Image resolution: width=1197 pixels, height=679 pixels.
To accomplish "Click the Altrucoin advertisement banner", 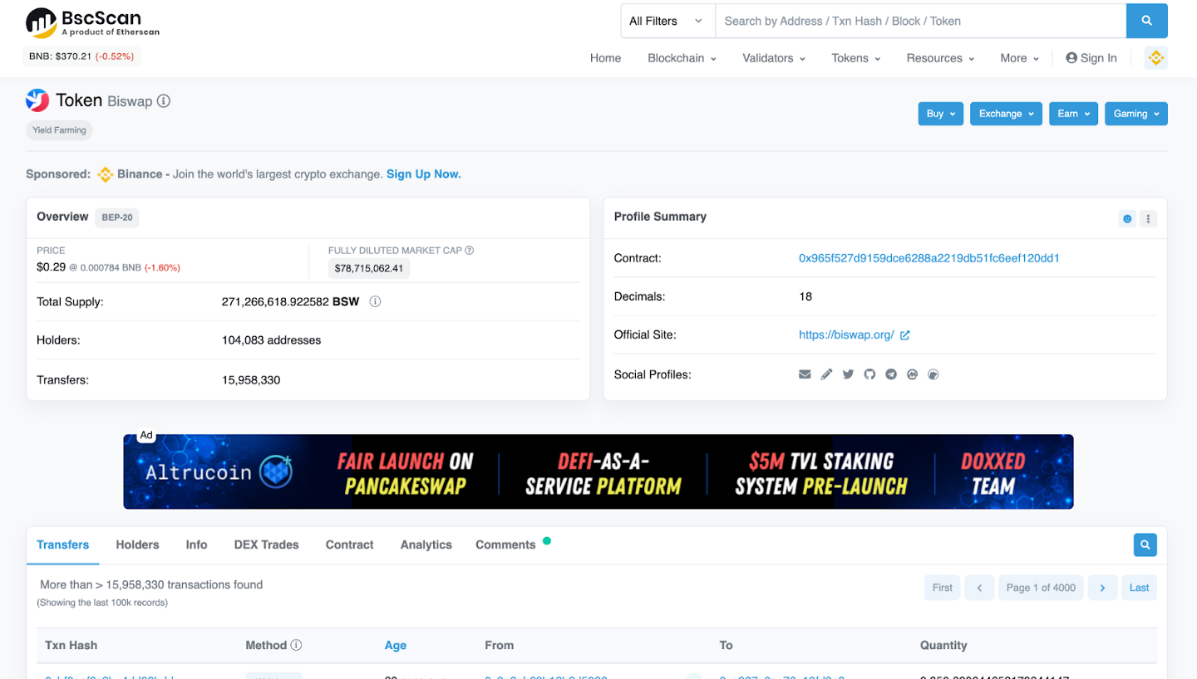I will 598,471.
